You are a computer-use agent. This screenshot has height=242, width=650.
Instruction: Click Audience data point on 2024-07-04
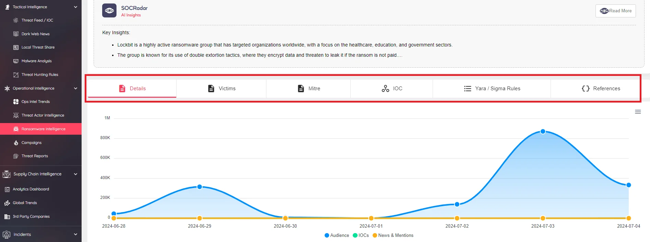click(x=628, y=185)
